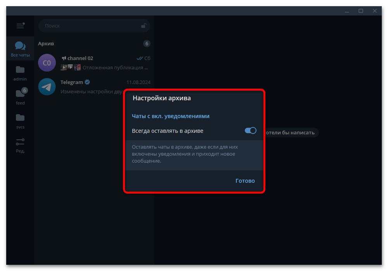Click the Ред. edit folders icon

(x=20, y=146)
